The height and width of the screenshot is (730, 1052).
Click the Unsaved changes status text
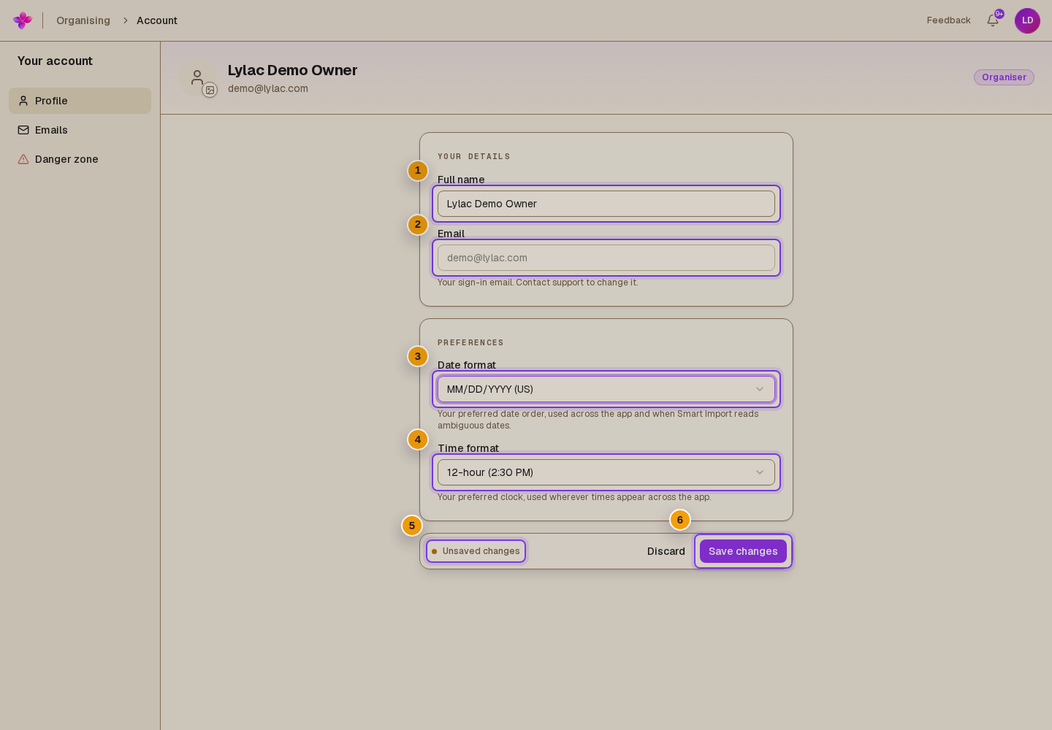click(481, 551)
